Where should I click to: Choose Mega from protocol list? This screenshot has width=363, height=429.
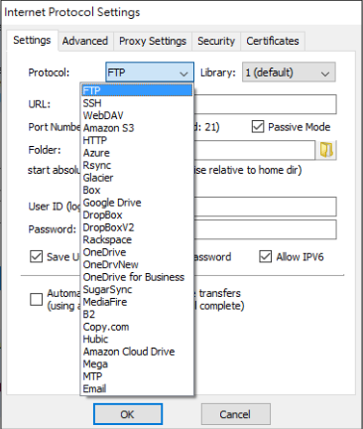click(x=137, y=363)
